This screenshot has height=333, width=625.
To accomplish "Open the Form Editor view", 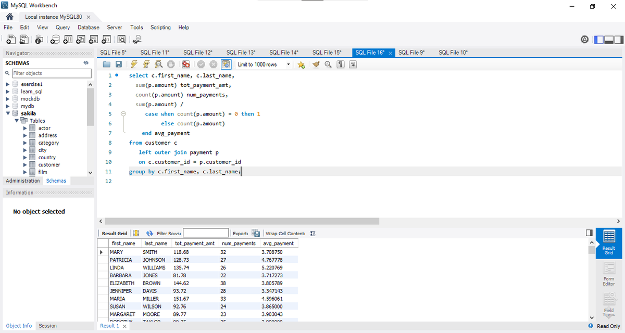I will (x=608, y=274).
